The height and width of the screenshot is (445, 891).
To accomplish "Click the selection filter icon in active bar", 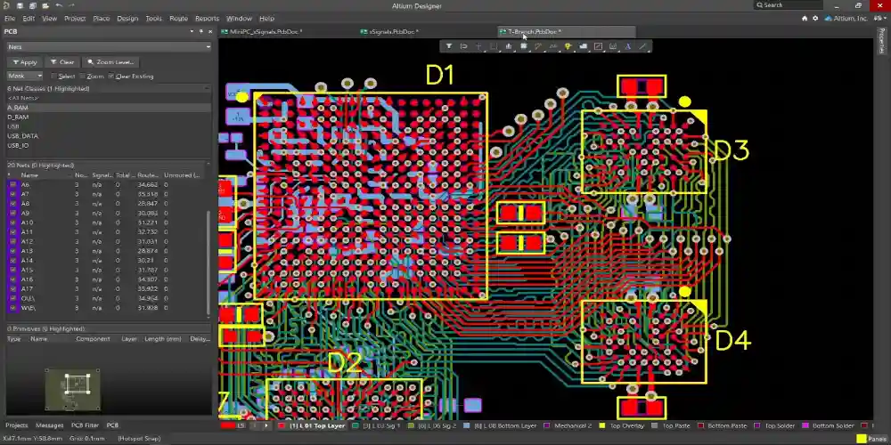I will (x=449, y=46).
